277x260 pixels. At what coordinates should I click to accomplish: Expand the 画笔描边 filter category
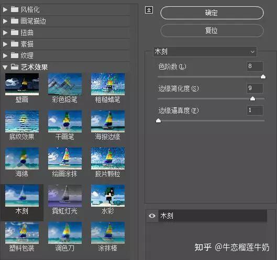[x=5, y=21]
